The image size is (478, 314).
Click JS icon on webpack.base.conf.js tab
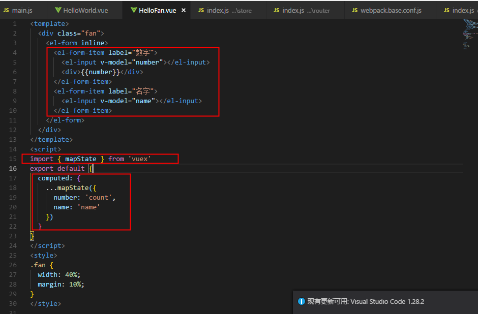pos(354,10)
